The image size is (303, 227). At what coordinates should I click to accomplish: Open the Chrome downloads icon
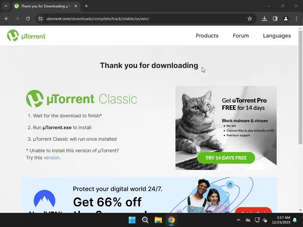click(x=265, y=19)
